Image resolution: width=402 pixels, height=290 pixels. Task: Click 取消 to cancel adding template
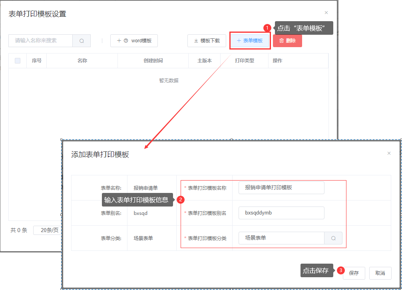tap(380, 273)
